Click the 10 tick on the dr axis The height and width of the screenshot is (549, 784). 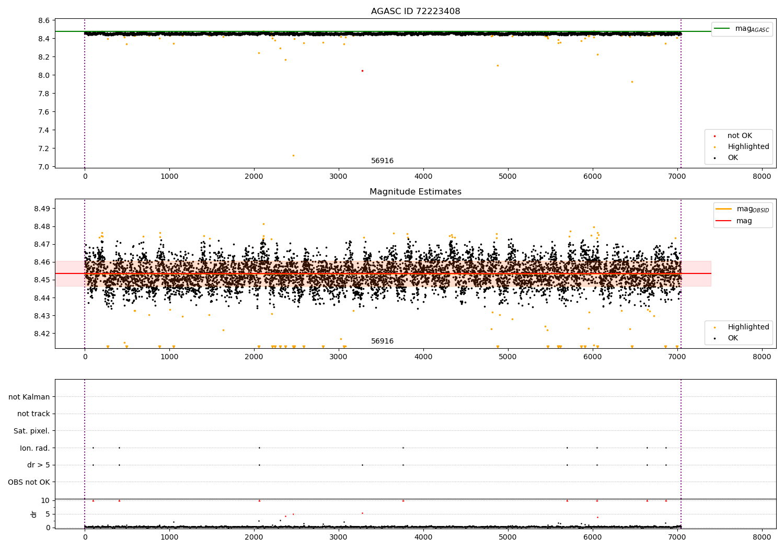45,500
